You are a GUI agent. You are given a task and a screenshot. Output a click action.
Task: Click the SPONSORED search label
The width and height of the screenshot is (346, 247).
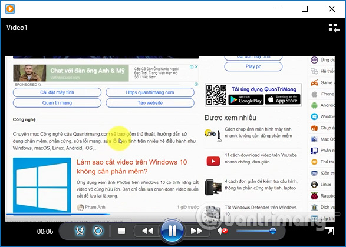(28, 85)
